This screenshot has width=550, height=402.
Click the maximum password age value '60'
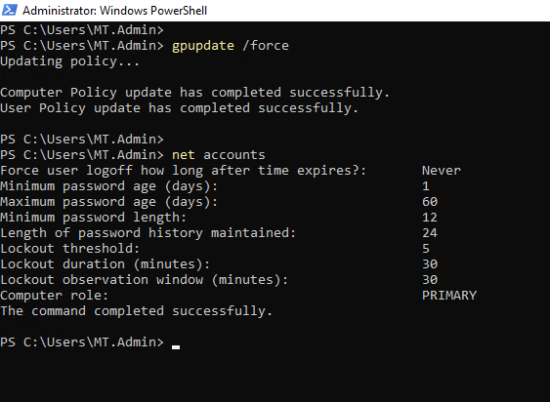click(x=430, y=202)
